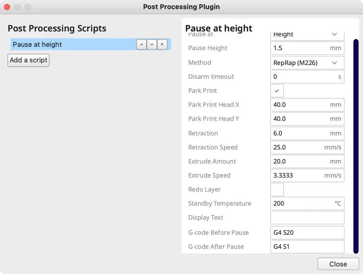Click the empty Display Text field
Image resolution: width=363 pixels, height=274 pixels.
click(307, 218)
